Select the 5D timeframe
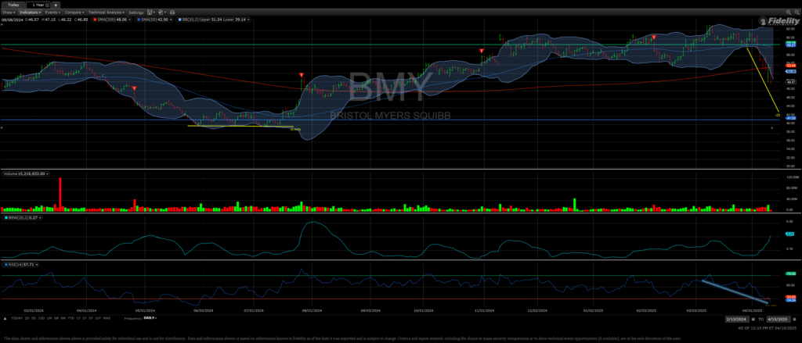The image size is (802, 343). (x=34, y=318)
